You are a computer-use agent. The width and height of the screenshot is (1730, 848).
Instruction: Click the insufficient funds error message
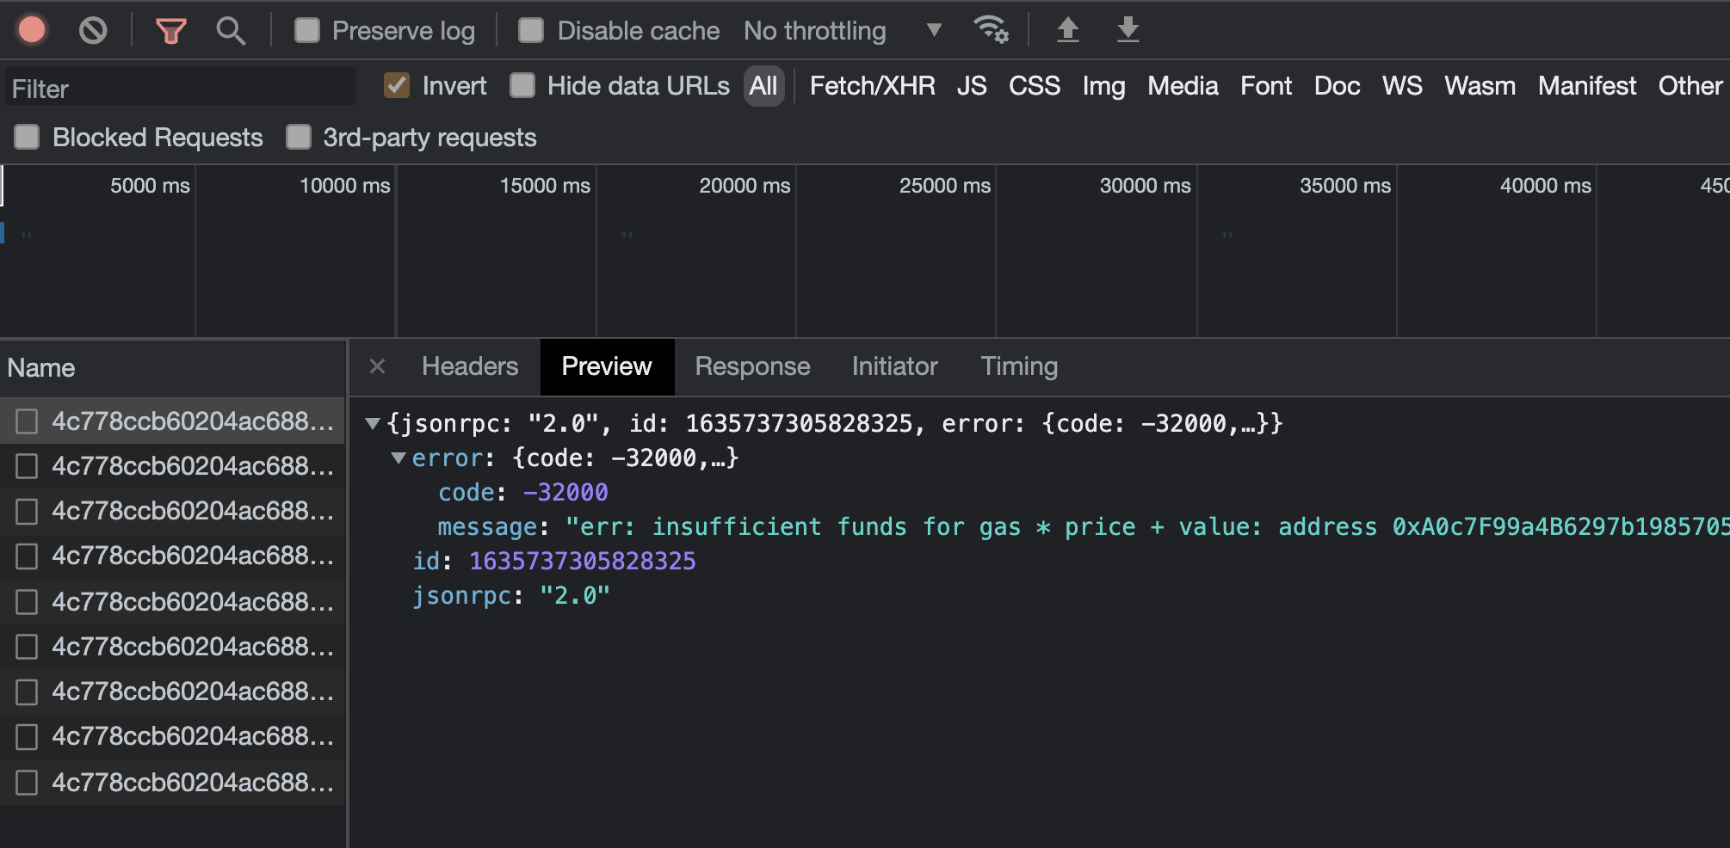point(1146,526)
